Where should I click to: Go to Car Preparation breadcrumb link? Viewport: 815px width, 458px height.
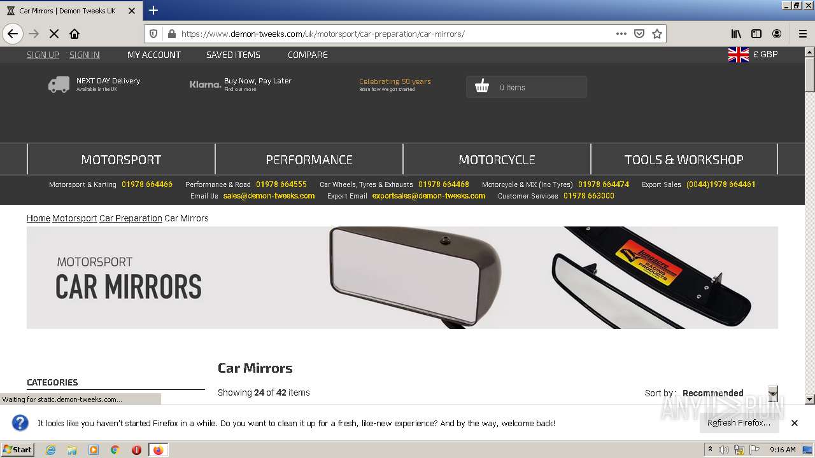131,218
